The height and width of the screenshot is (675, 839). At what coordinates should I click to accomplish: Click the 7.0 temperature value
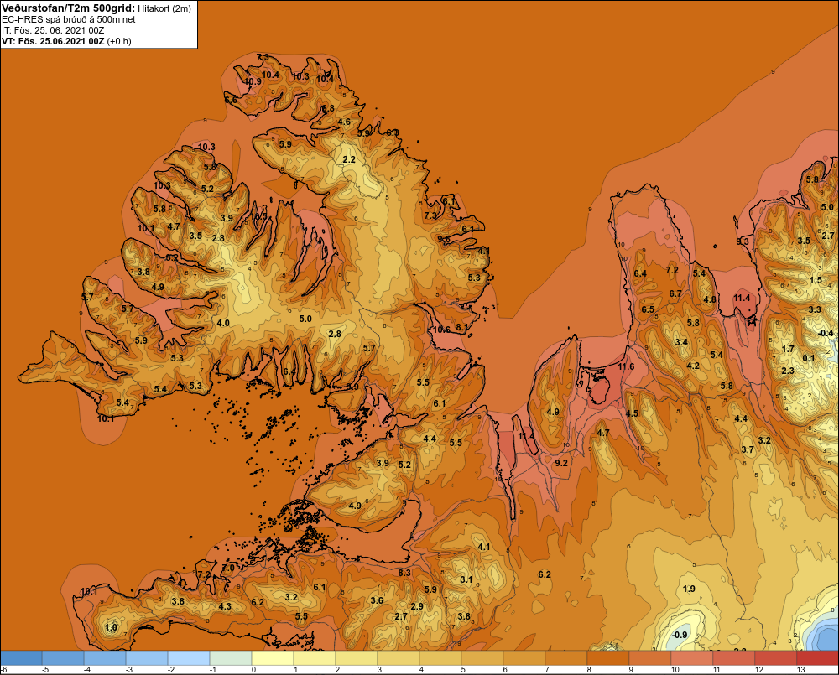click(228, 568)
